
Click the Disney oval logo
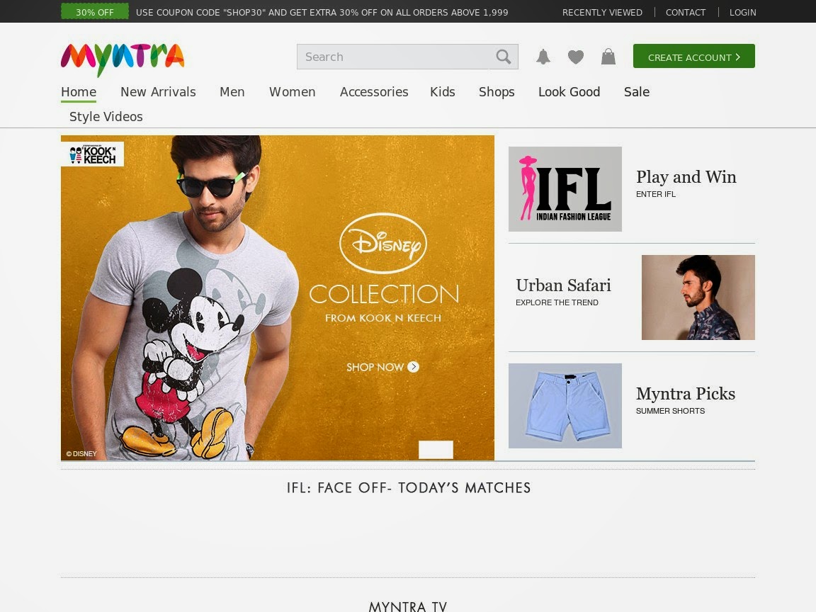[383, 243]
